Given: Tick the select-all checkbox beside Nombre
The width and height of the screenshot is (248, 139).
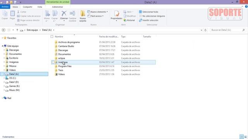Looking at the screenshot, I should coord(52,37).
